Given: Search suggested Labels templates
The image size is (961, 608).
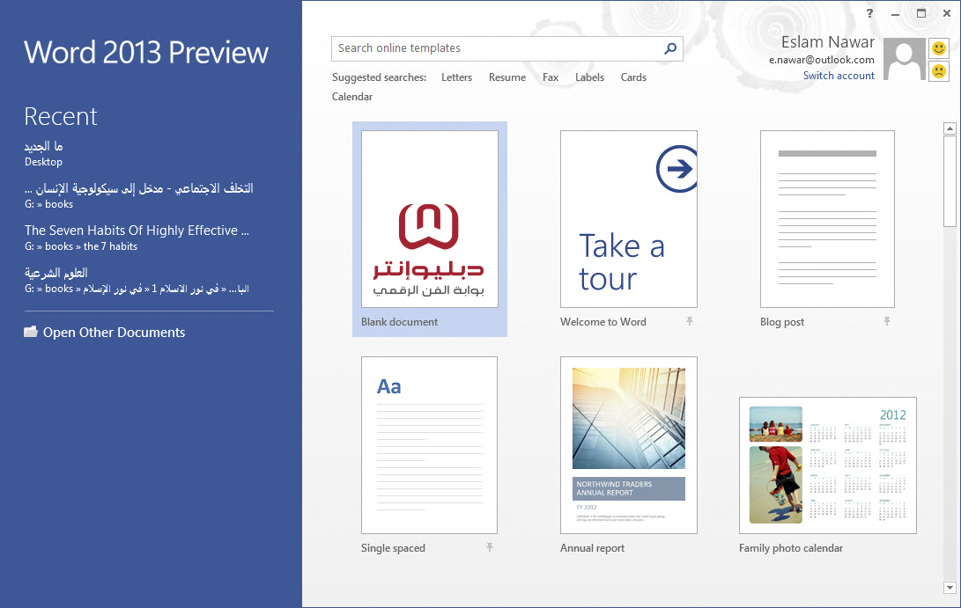Looking at the screenshot, I should point(589,77).
